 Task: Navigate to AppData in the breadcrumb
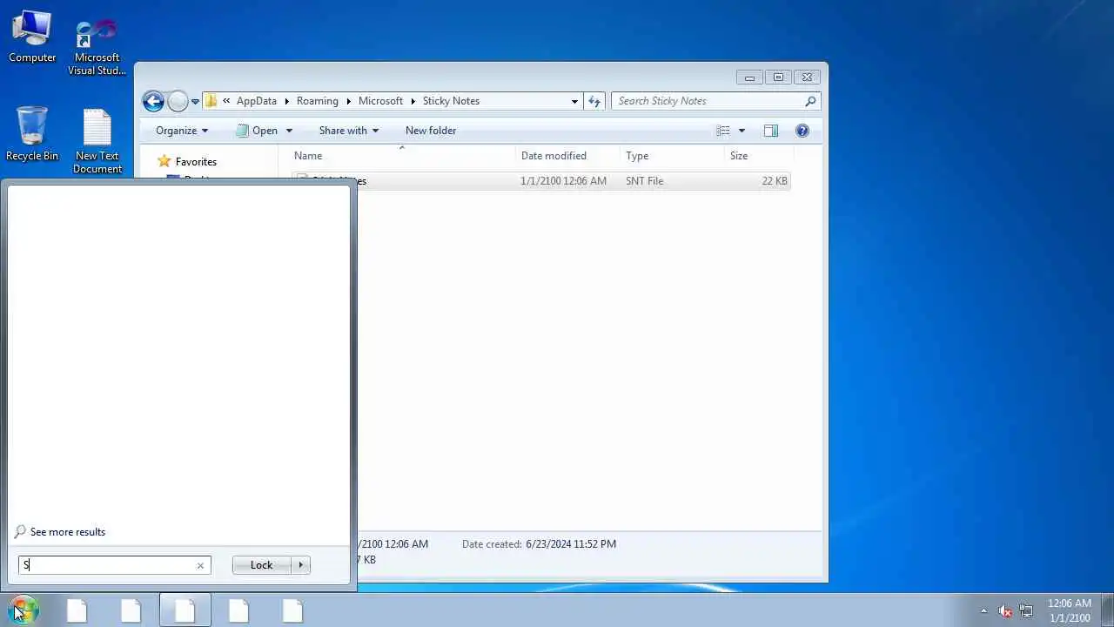257,101
